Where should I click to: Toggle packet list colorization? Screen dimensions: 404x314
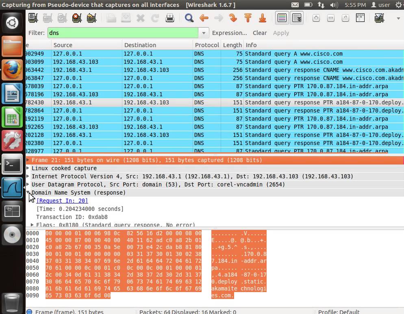coord(282,18)
